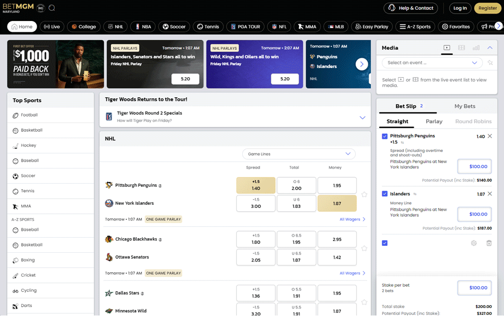The height and width of the screenshot is (316, 504).
Task: Open Easy Parlay in navigation bar
Action: pos(372,26)
